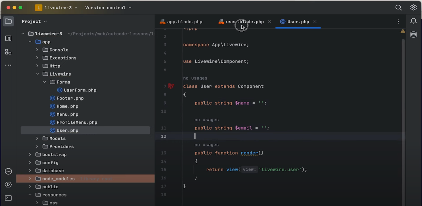Click the $name variable in code
Screen dimensions: 422x206
pos(242,103)
